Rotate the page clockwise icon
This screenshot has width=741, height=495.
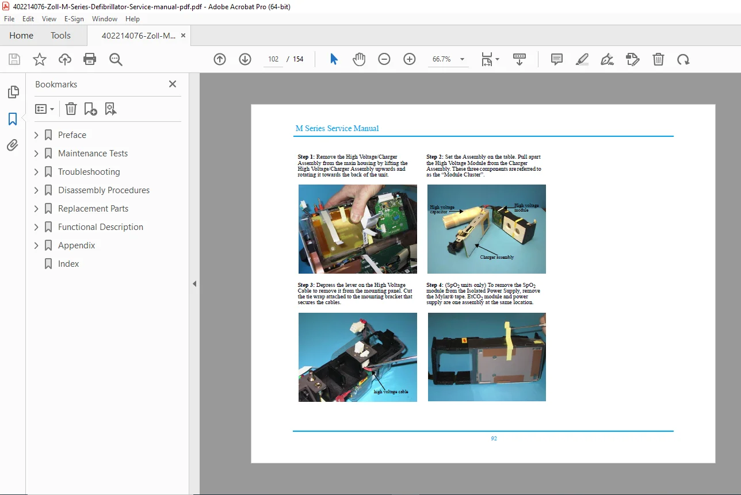tap(683, 59)
